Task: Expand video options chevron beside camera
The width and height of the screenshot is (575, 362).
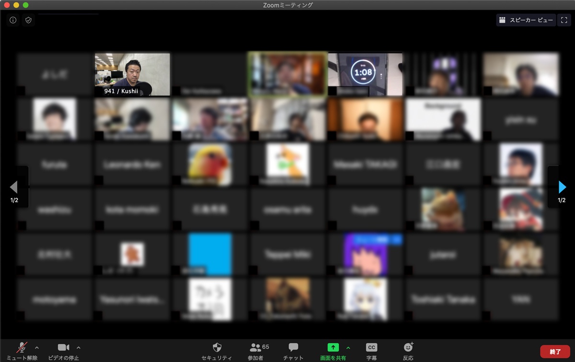Action: 79,347
